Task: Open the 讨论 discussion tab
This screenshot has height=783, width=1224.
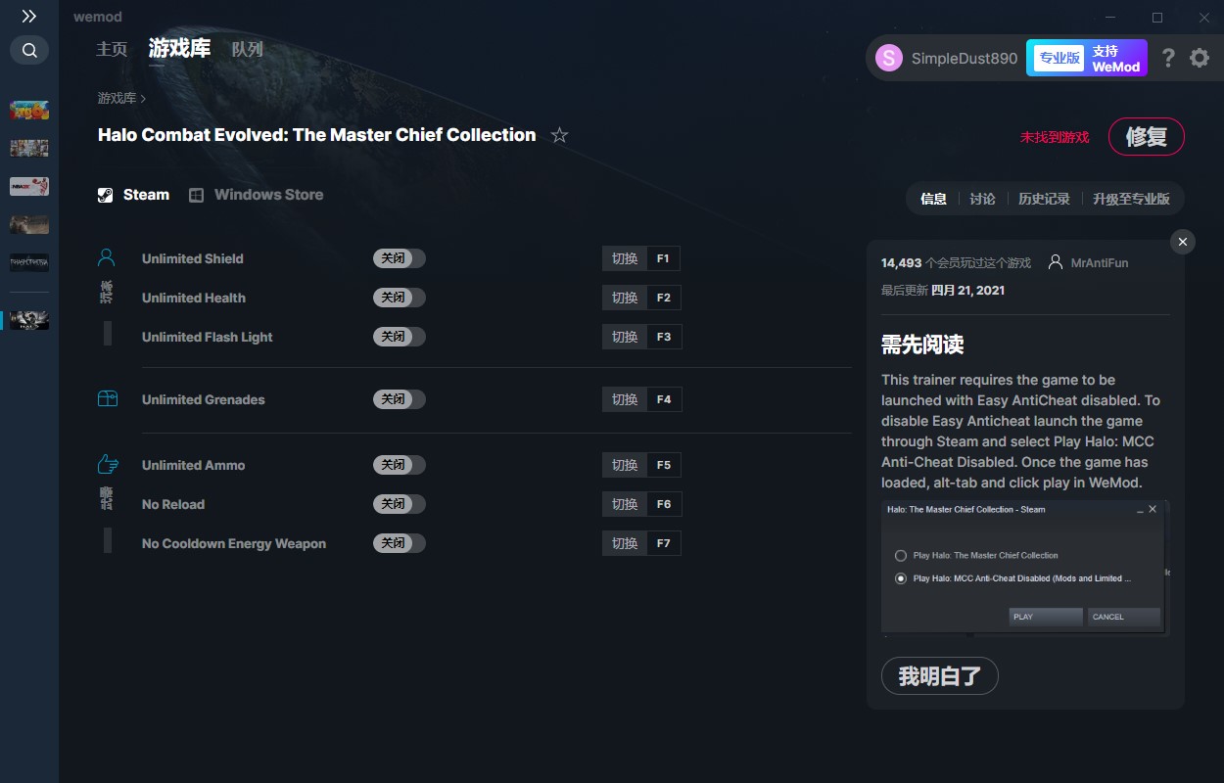Action: 982,199
